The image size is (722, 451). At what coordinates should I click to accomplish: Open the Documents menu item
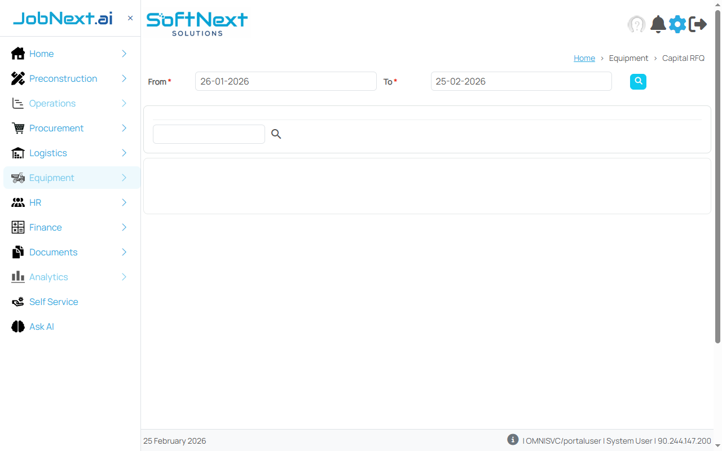pyautogui.click(x=53, y=252)
